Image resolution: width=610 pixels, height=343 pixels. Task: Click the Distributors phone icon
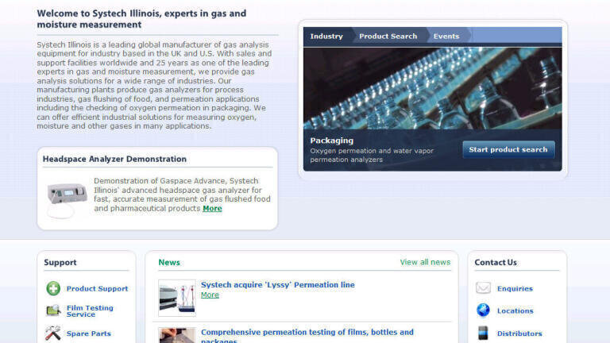(483, 333)
